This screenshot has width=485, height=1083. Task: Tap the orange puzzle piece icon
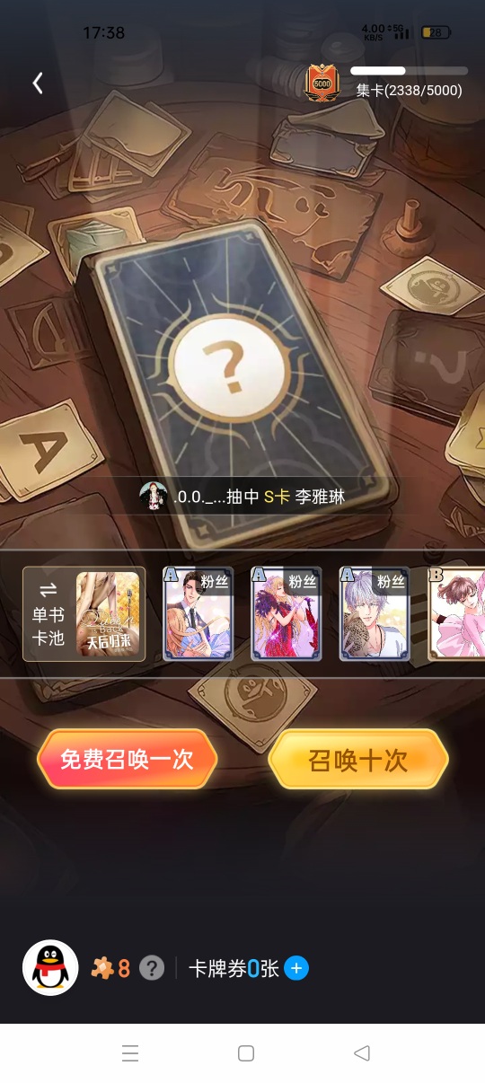103,968
